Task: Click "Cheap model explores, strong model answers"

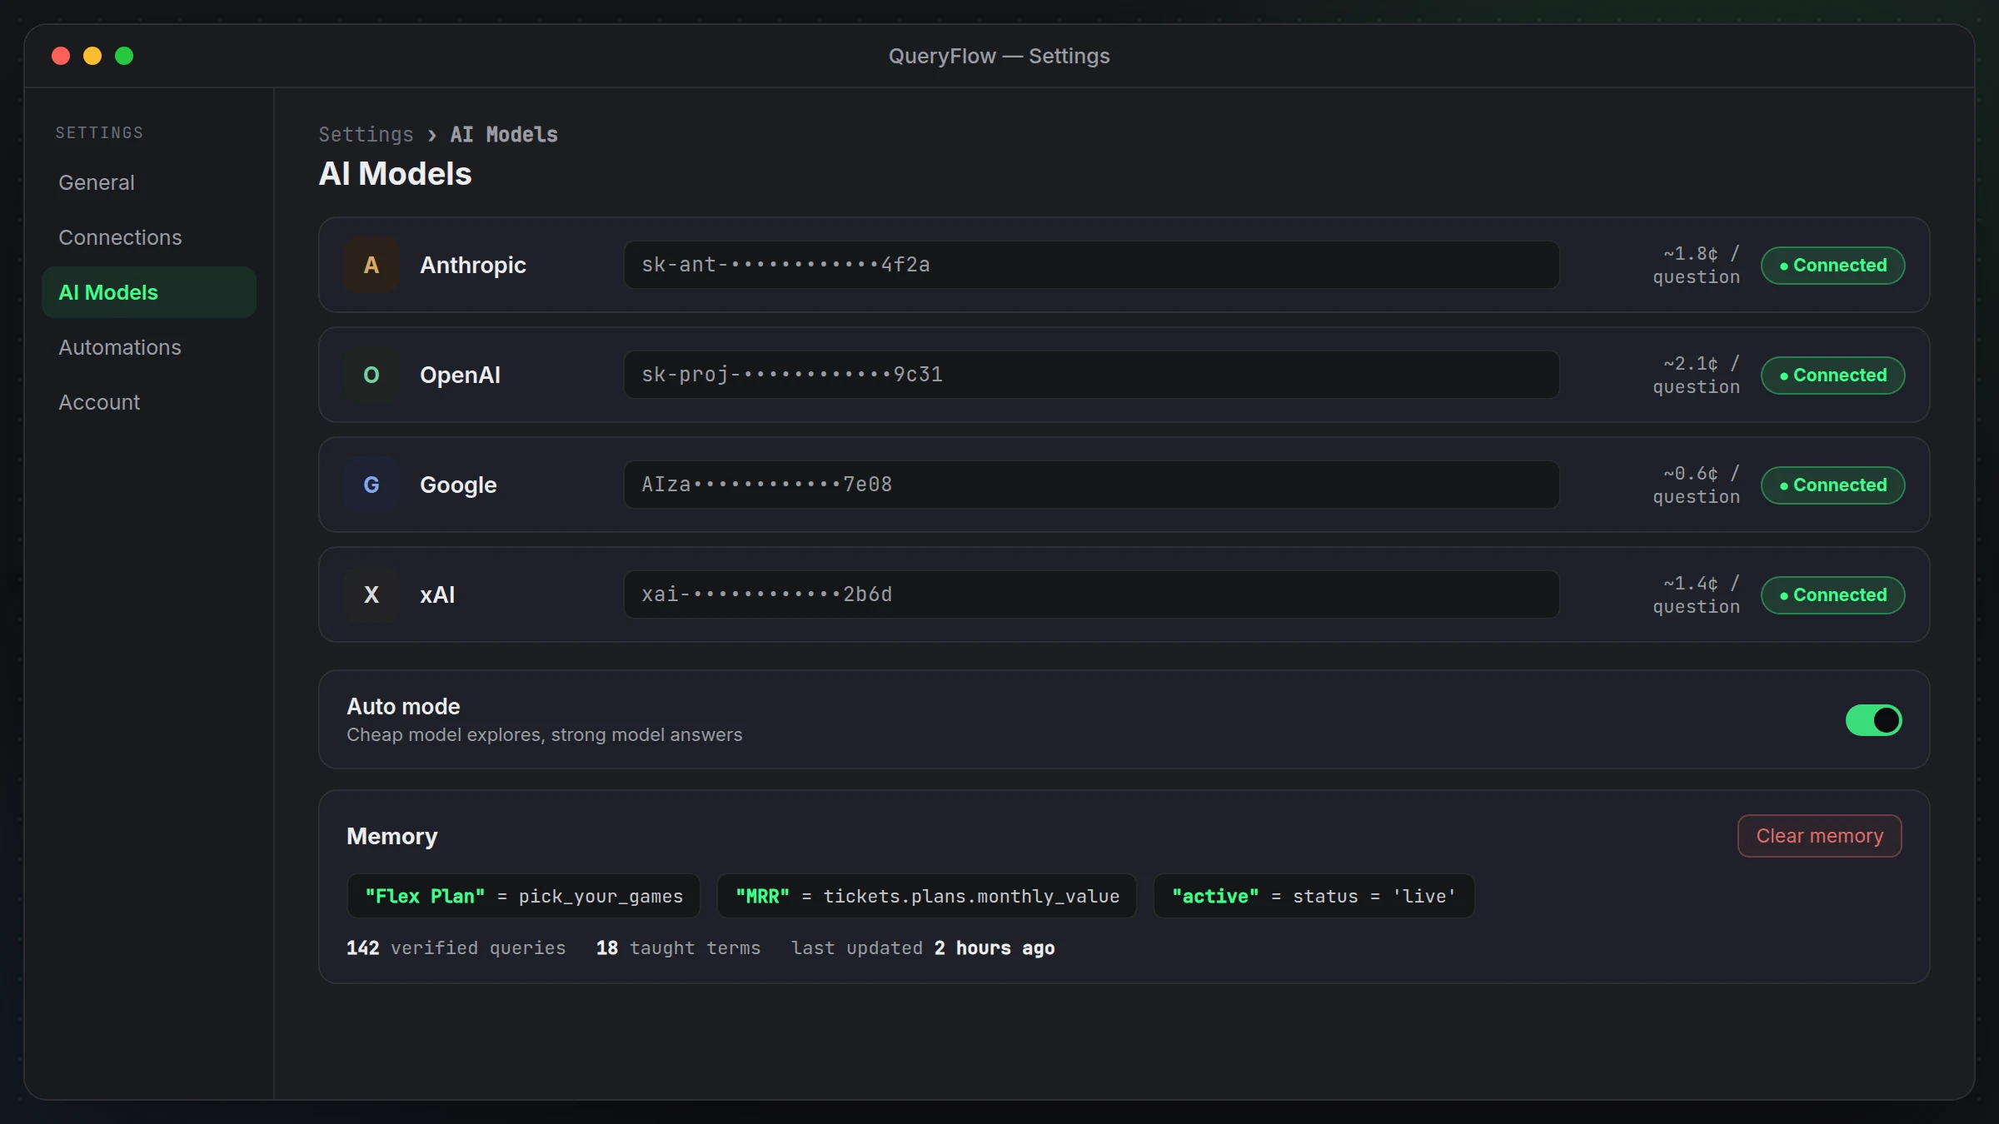Action: 544,734
